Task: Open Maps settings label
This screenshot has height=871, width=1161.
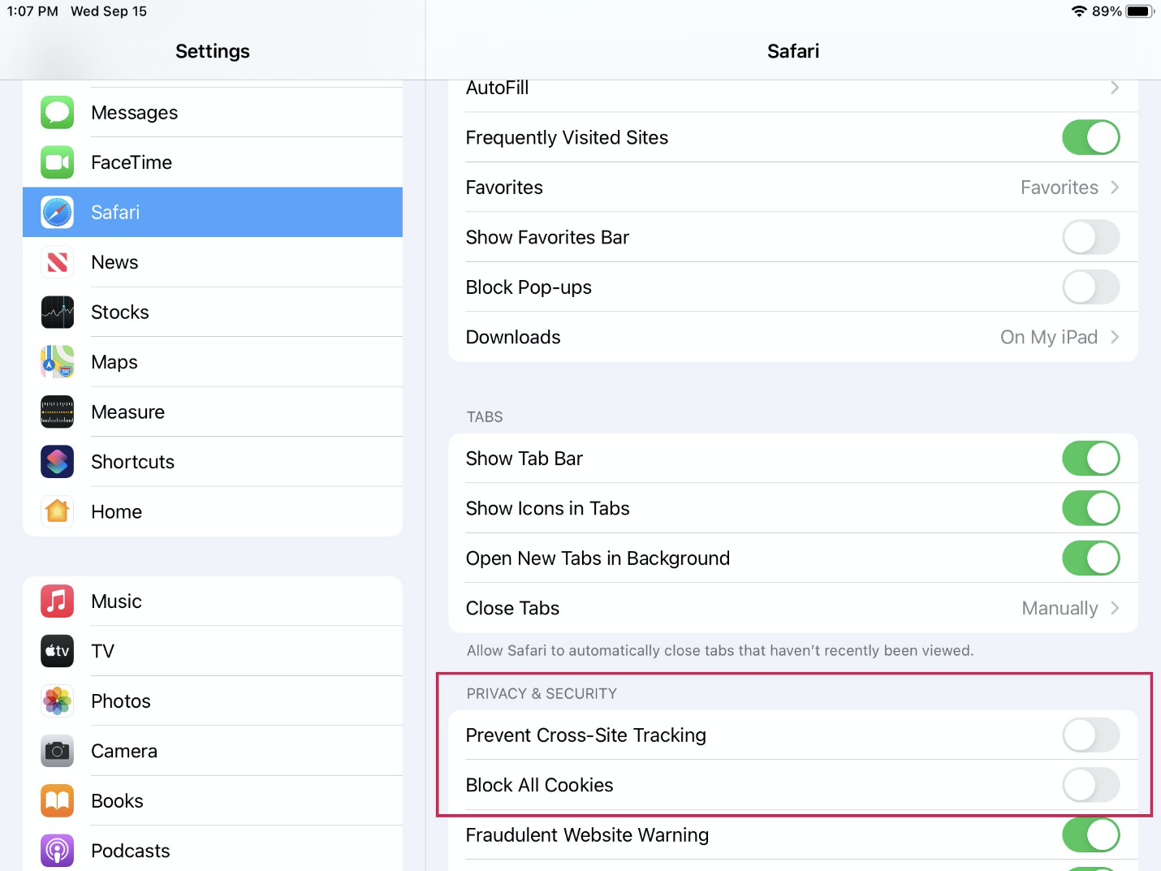Action: coord(114,362)
